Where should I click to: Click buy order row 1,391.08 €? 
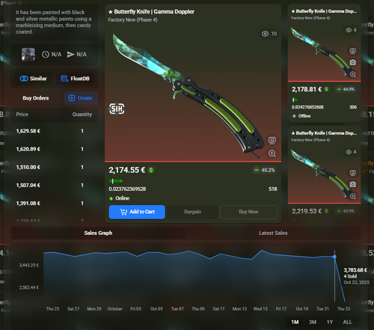54,204
